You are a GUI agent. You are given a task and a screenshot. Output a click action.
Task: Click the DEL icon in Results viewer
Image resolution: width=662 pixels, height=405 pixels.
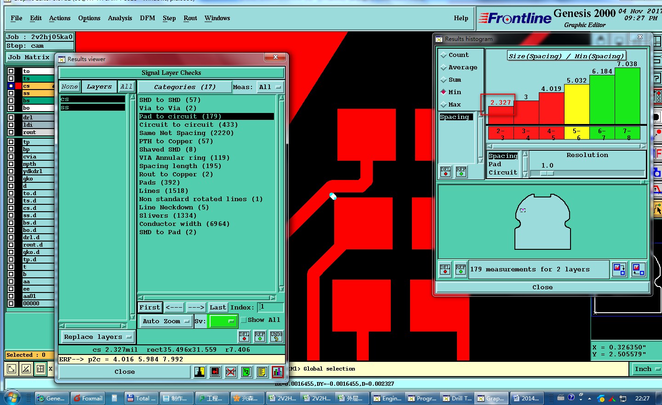(244, 337)
